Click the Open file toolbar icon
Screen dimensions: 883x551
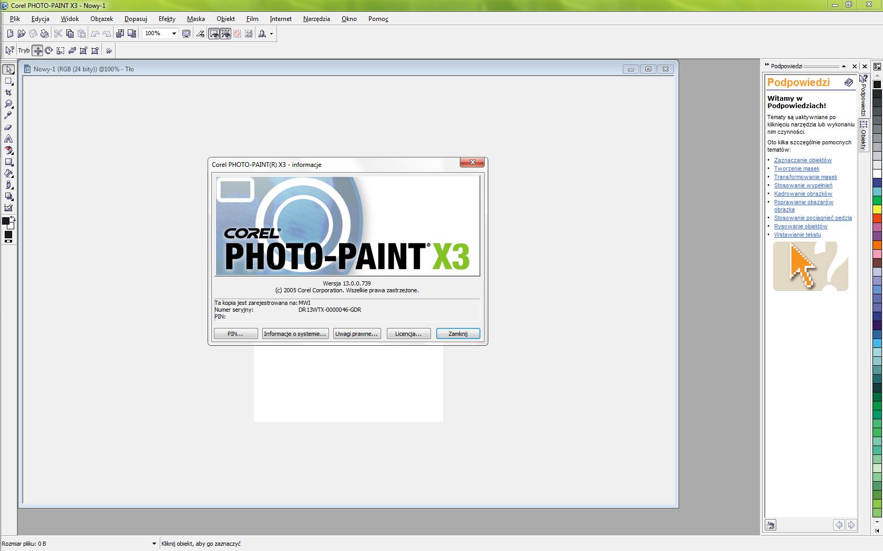coord(22,34)
